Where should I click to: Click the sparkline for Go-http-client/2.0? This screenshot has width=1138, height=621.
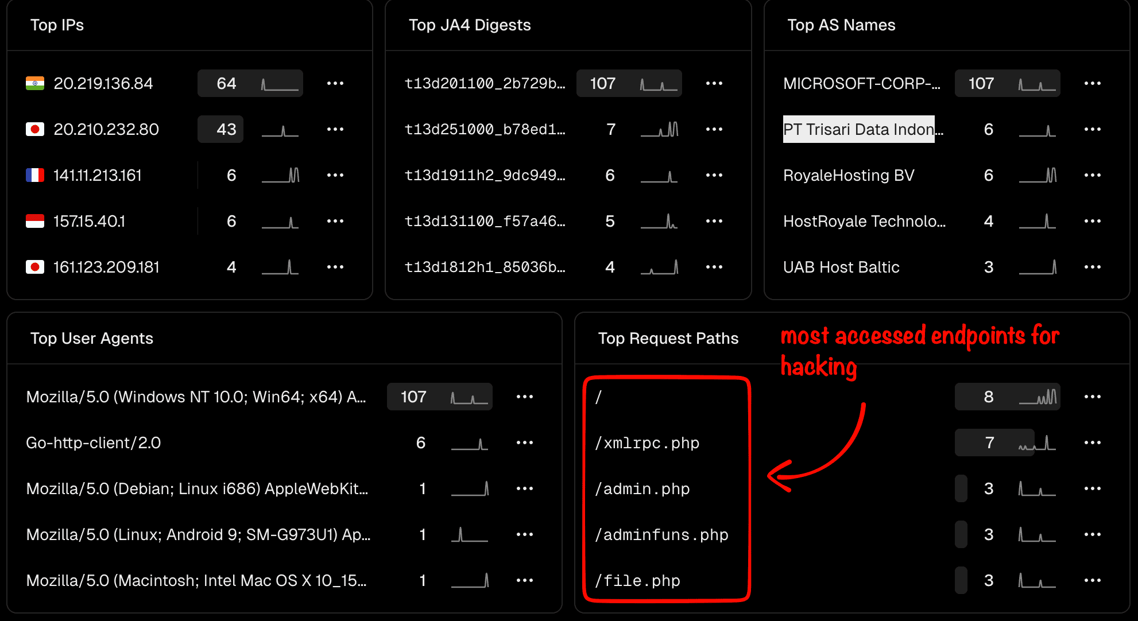[470, 443]
